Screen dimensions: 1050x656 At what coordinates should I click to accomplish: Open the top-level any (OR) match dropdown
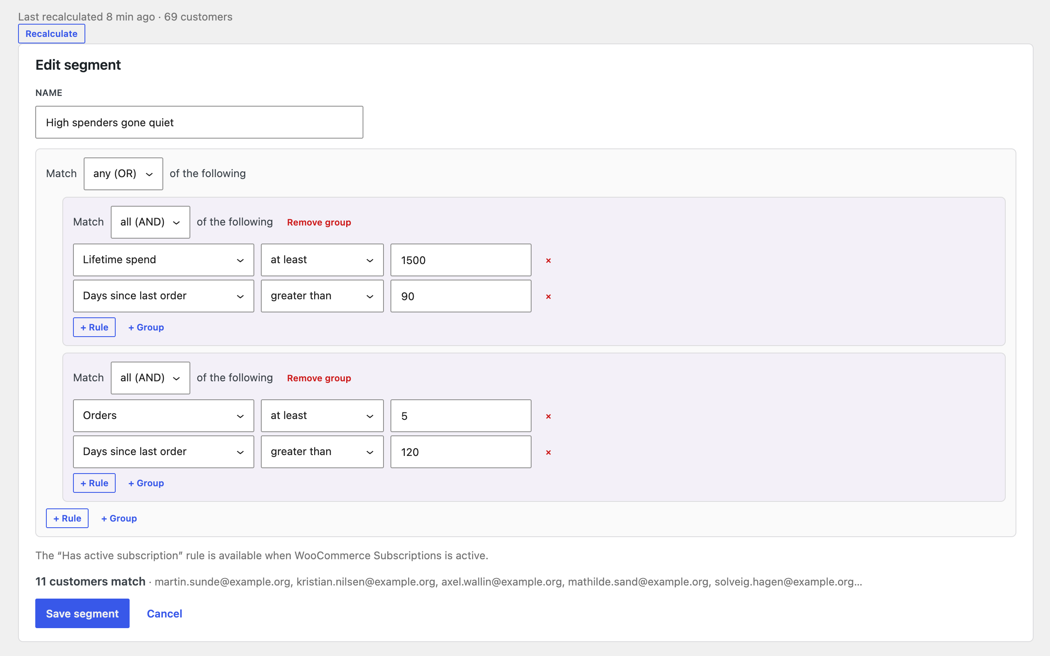tap(123, 173)
